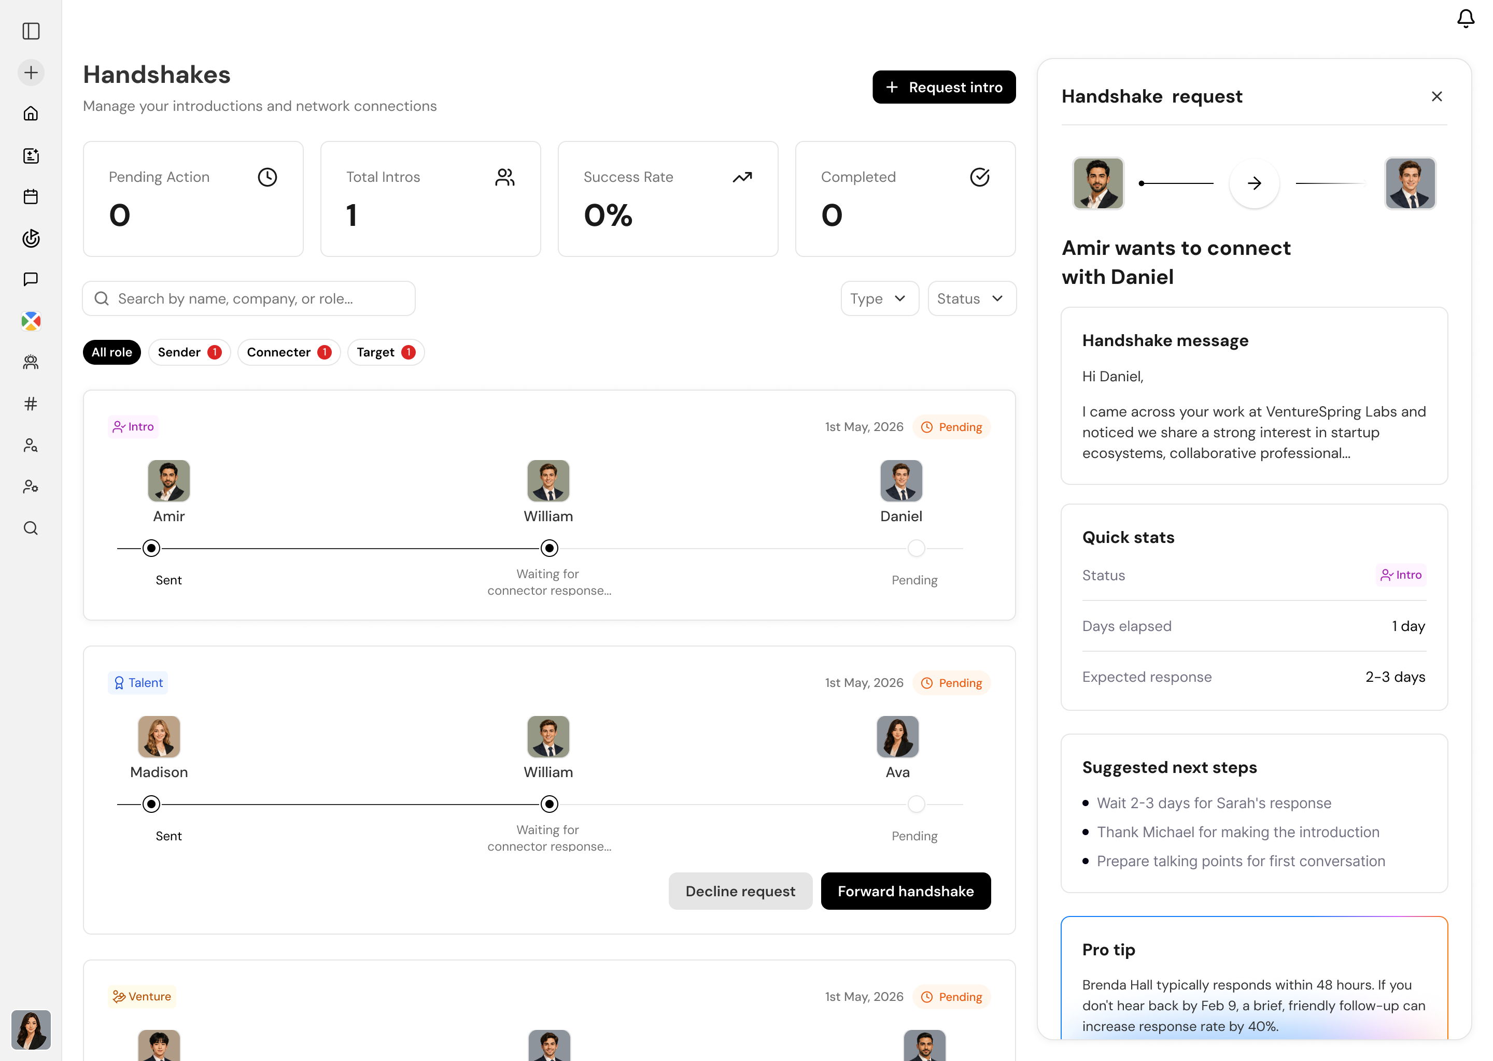Click the checkmark icon on Completed card
1493x1061 pixels.
[979, 177]
